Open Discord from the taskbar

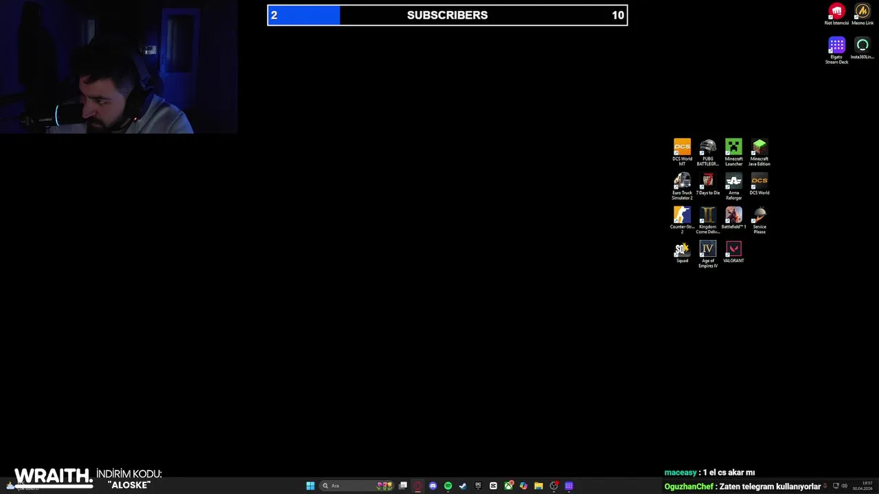pyautogui.click(x=433, y=486)
